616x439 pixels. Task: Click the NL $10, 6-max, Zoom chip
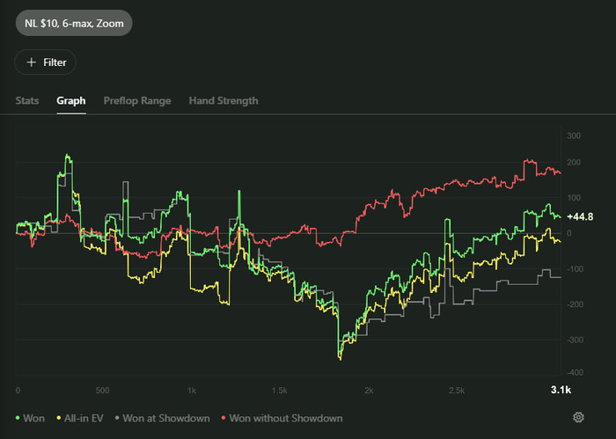pos(74,22)
